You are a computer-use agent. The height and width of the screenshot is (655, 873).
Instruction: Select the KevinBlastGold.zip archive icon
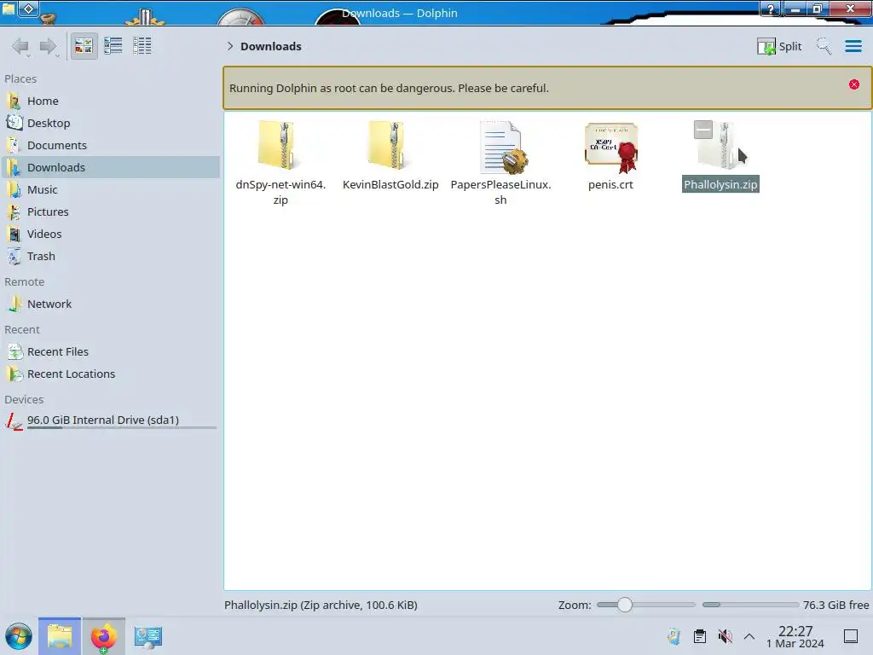coord(390,145)
